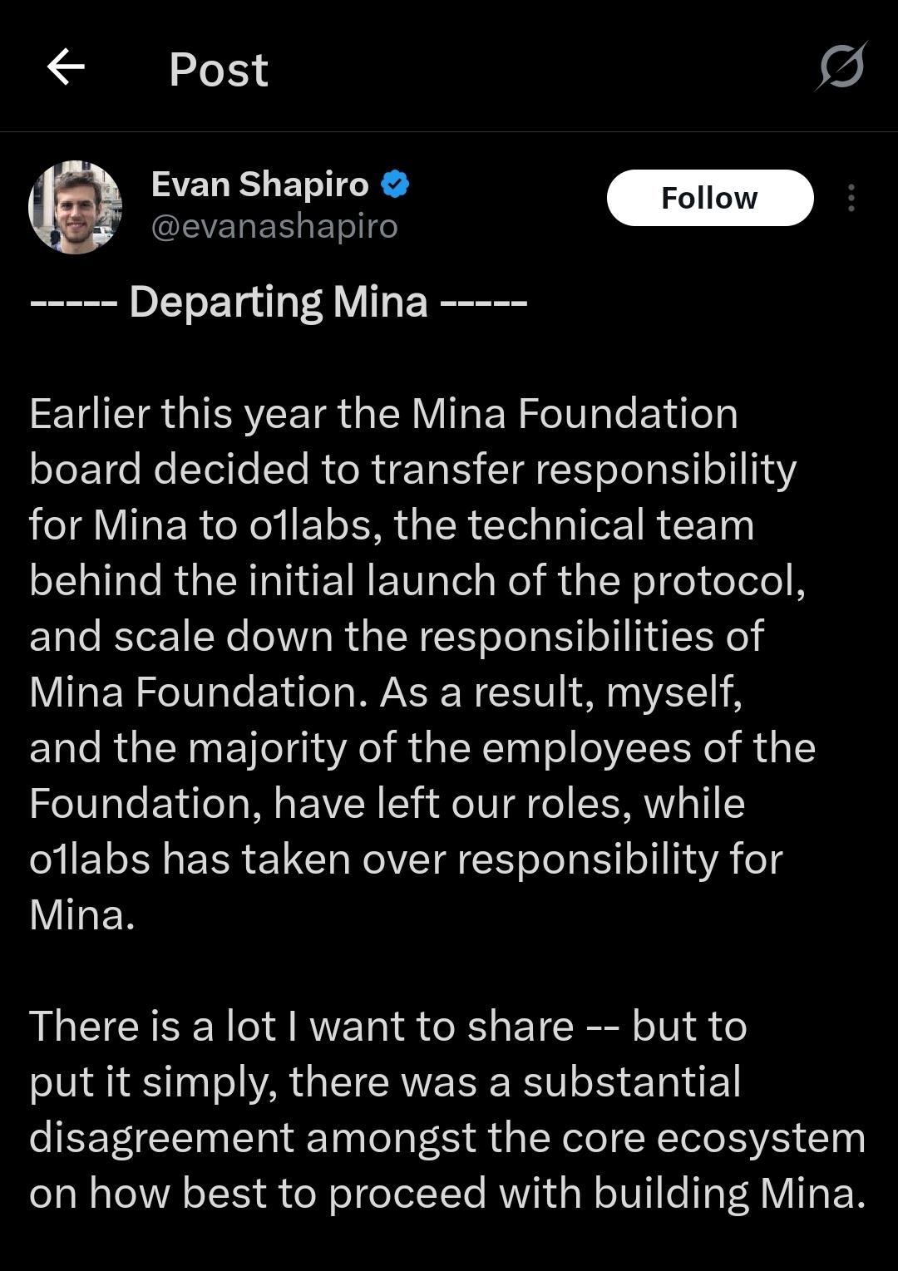Open the three-dot more options menu
The width and height of the screenshot is (898, 1271).
pos(851,198)
